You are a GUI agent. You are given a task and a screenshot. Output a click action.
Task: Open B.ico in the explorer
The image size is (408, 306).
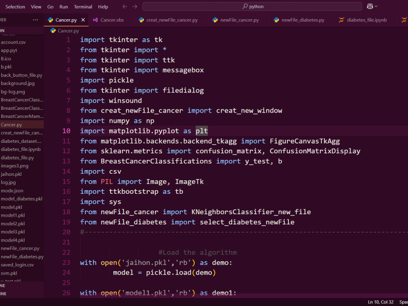click(6, 58)
